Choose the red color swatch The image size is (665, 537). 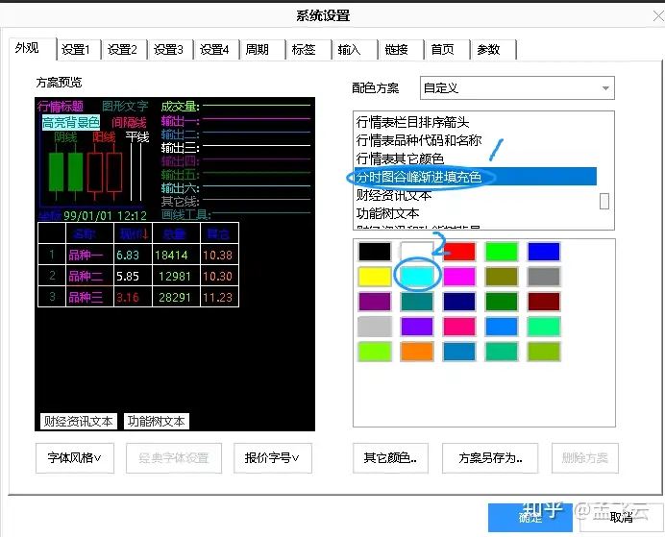[x=459, y=252]
